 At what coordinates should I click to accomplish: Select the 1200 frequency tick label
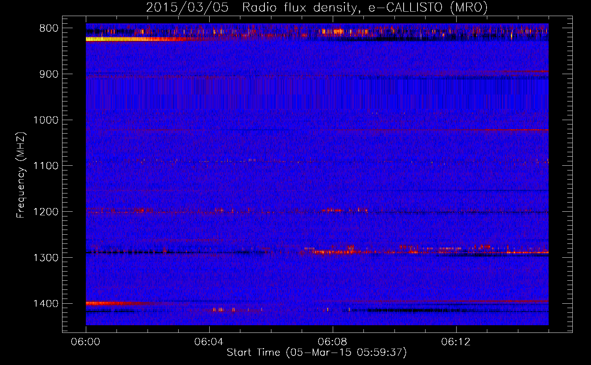tap(46, 212)
